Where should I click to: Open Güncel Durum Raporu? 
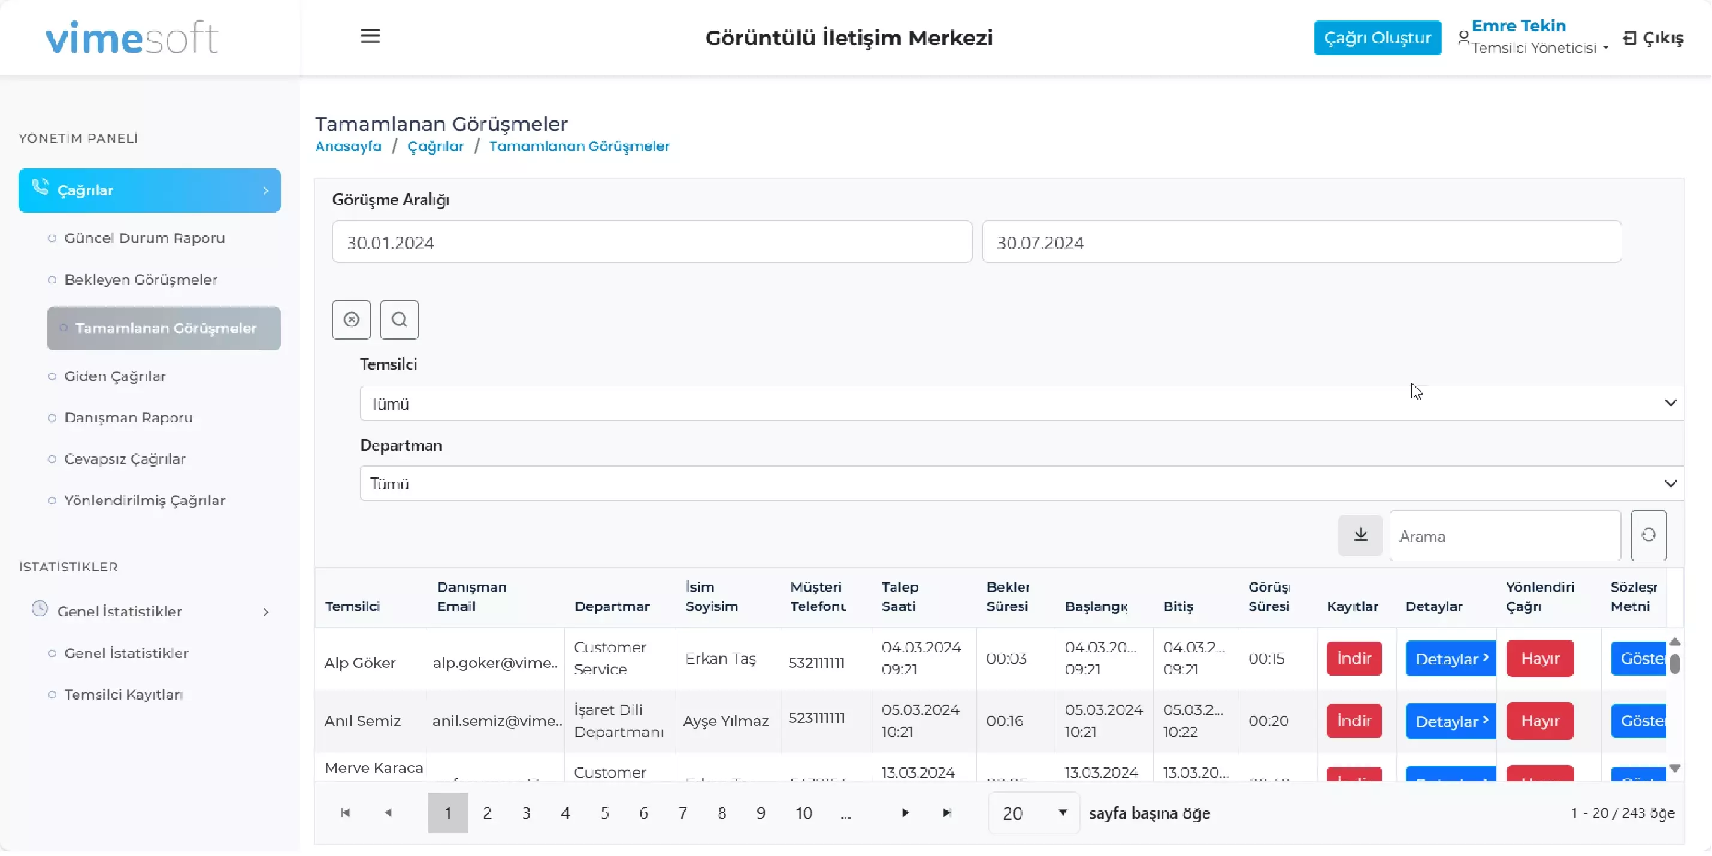tap(145, 238)
